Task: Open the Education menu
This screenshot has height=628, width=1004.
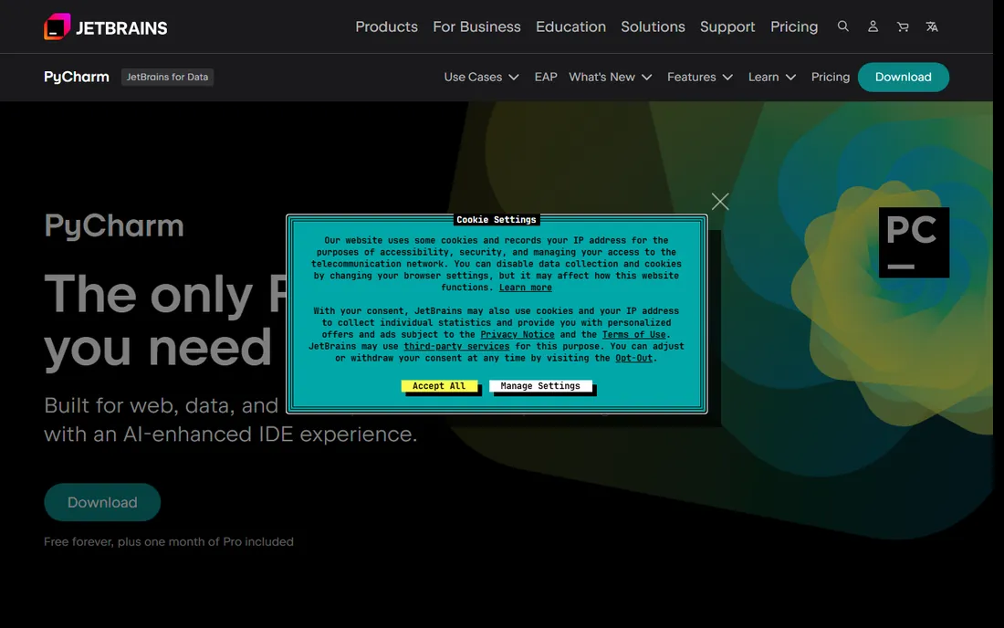Action: point(570,26)
